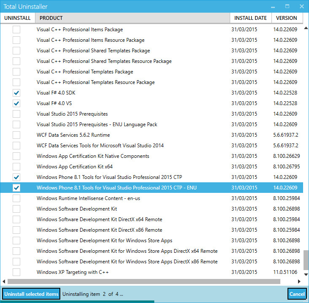Image resolution: width=309 pixels, height=303 pixels.
Task: Tick the plain Windows Software Development Kit checkbox
Action: (x=16, y=209)
